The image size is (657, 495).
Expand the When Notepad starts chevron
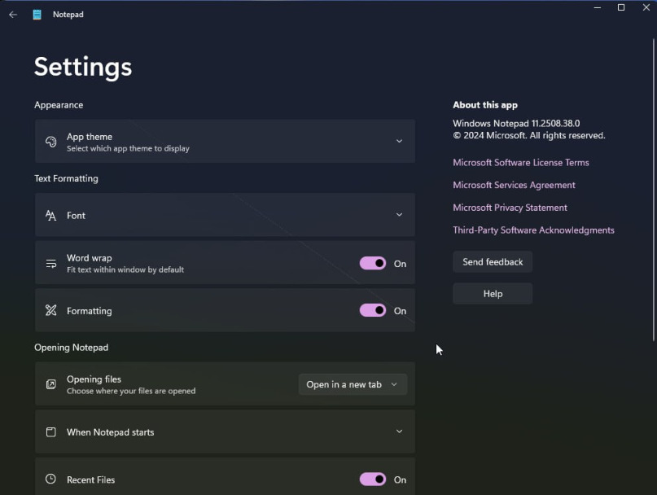(x=399, y=431)
